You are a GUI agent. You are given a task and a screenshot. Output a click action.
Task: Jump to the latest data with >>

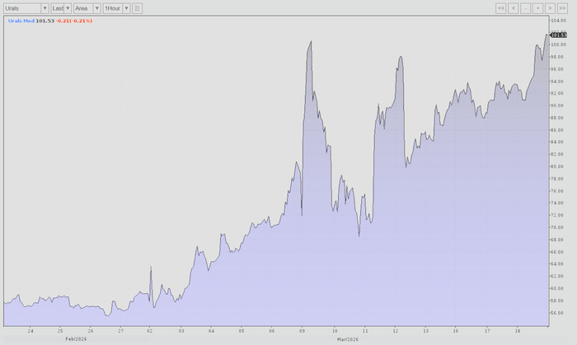pos(562,8)
